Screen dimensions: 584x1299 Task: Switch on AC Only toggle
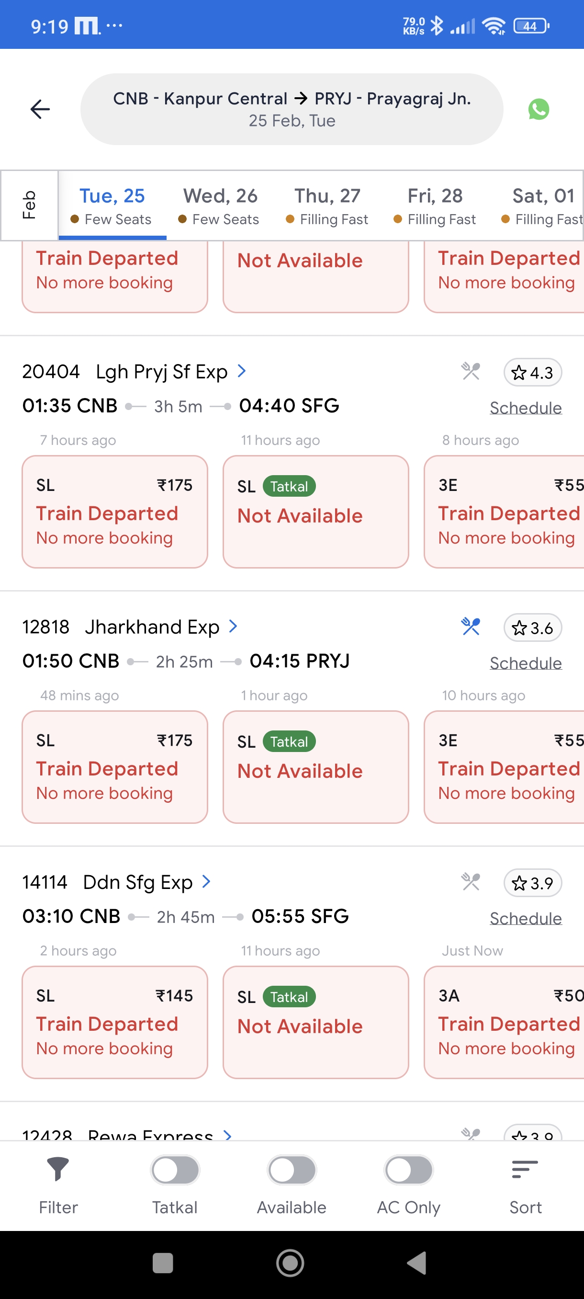(408, 1170)
